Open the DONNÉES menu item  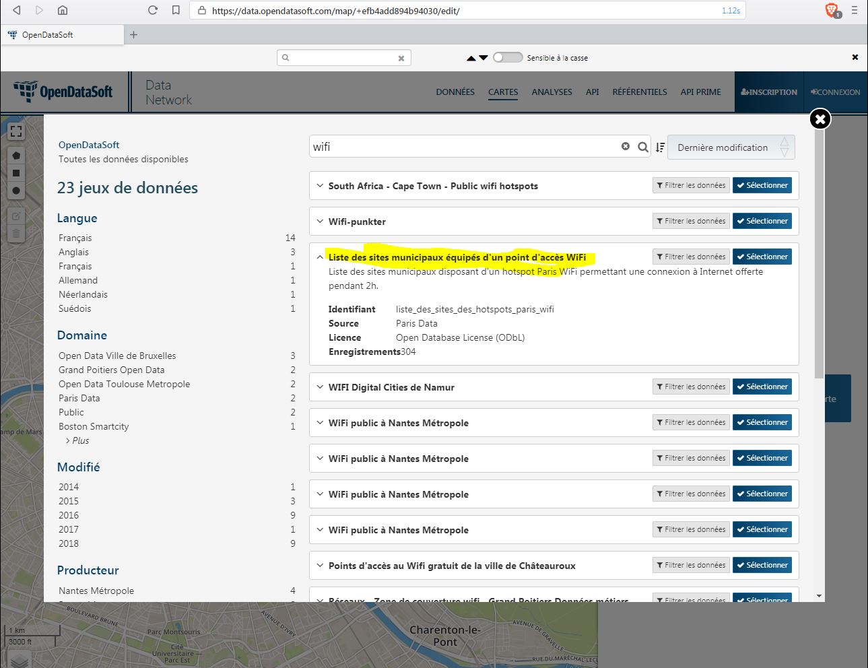455,92
